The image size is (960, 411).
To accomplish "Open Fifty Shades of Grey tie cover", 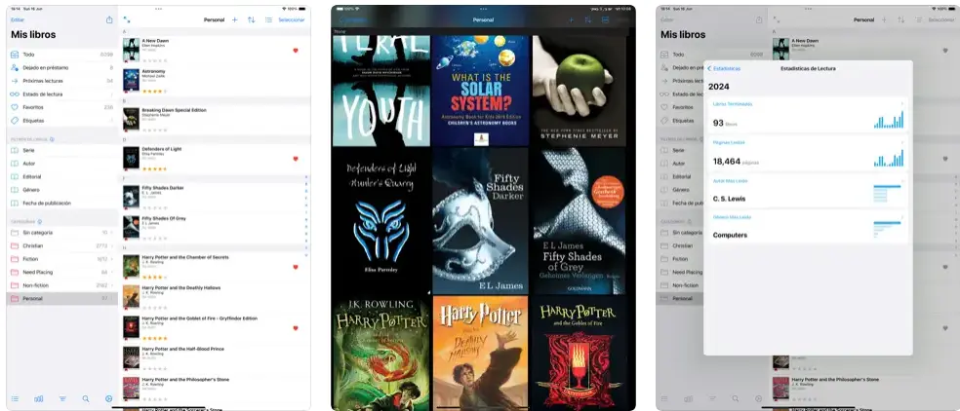I will point(580,221).
